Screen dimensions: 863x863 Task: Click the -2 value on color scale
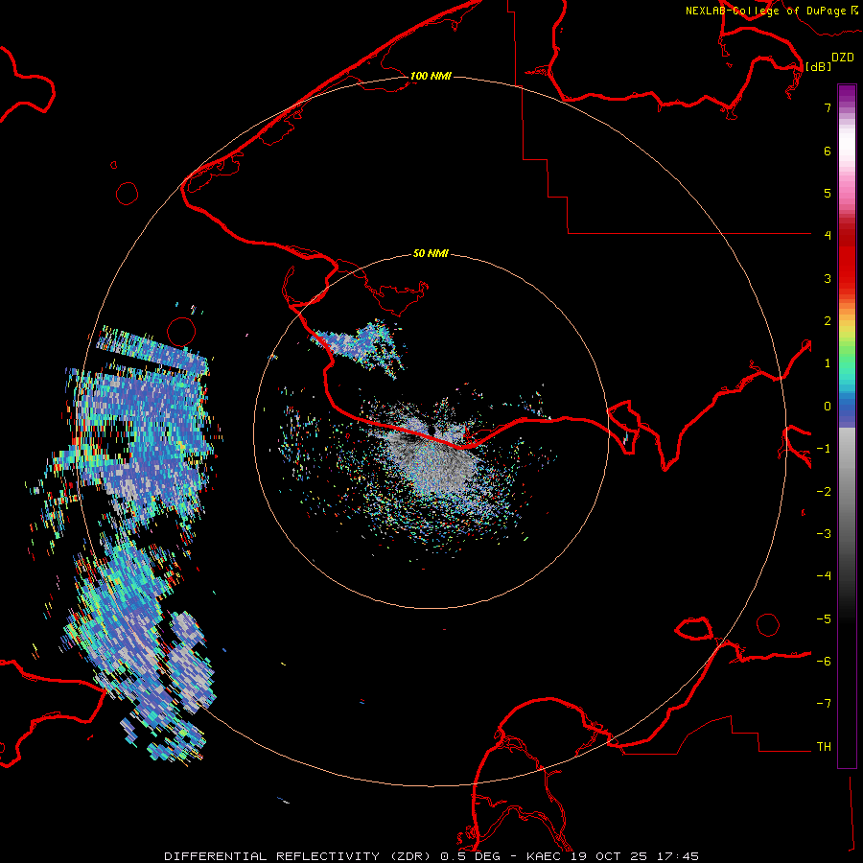click(x=824, y=492)
